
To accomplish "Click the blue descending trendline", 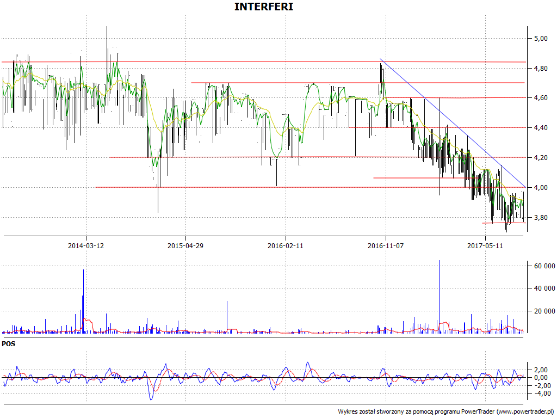I will click(x=453, y=123).
